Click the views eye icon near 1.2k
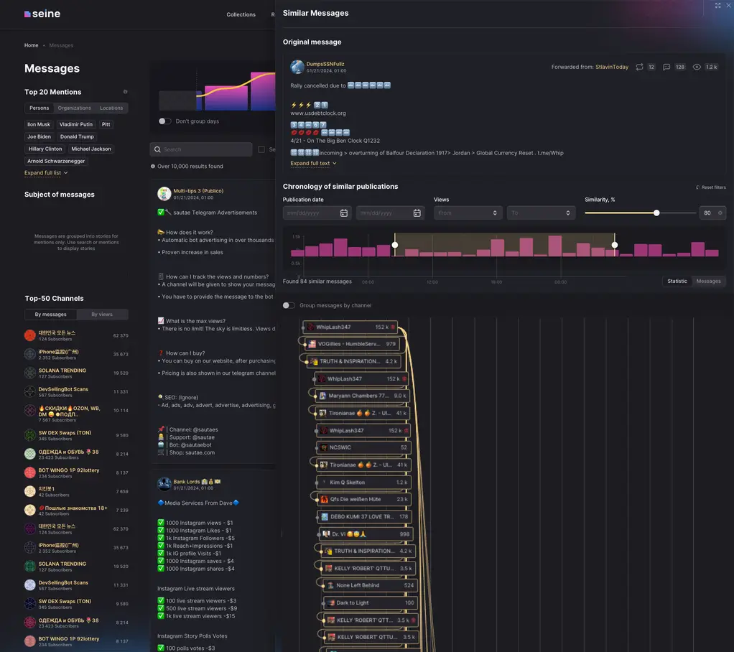734x652 pixels. [697, 67]
